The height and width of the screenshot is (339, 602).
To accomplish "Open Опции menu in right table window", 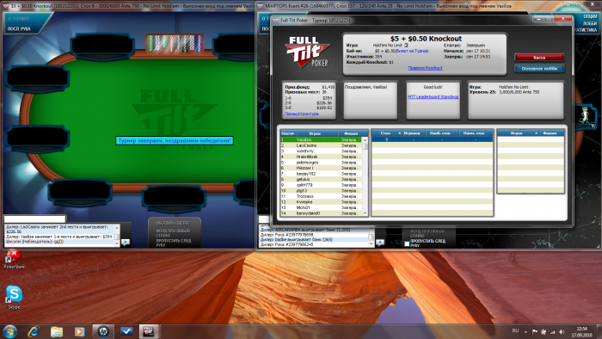I will (590, 16).
